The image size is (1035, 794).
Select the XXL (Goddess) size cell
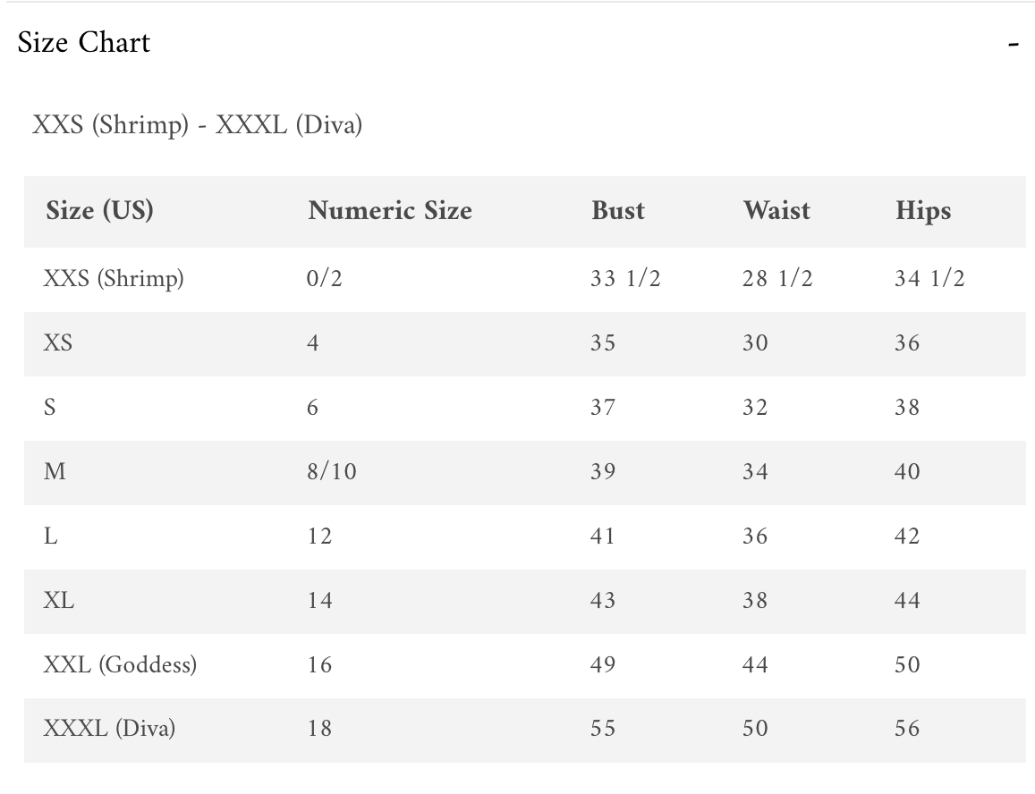tap(120, 665)
